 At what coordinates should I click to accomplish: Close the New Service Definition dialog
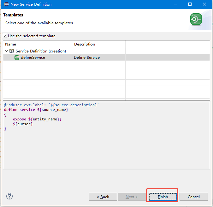(204, 4)
